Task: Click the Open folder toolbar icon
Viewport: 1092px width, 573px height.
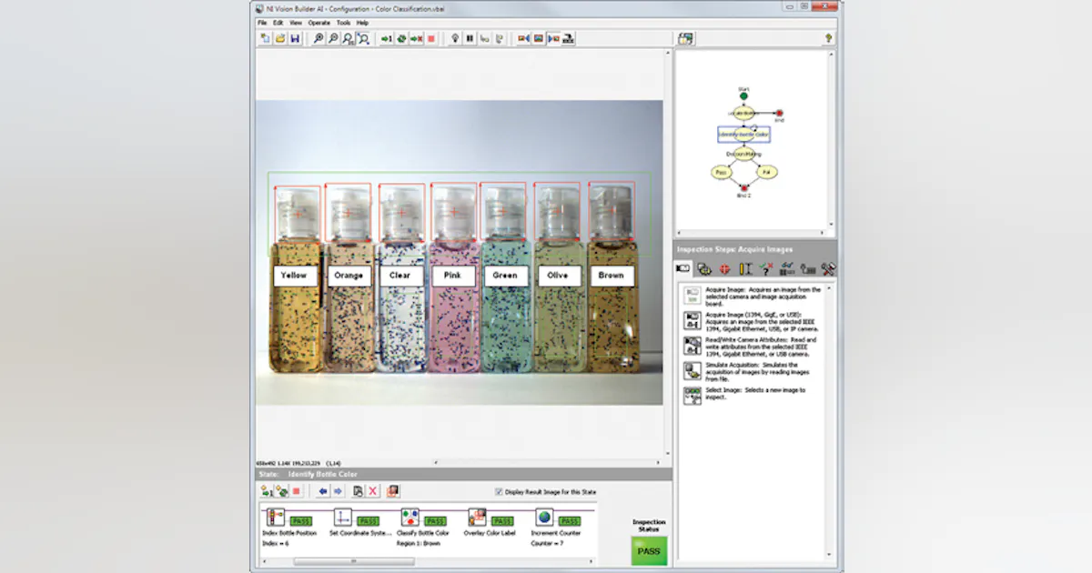Action: (280, 38)
